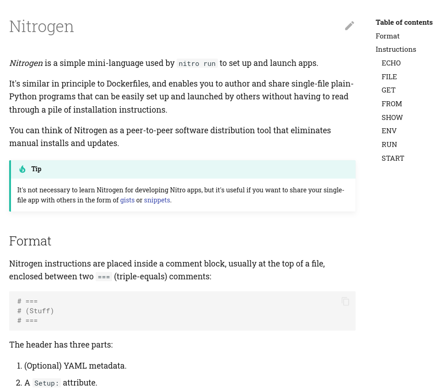The image size is (448, 392).
Task: Click the Nitrogen page heading
Action: tap(42, 26)
